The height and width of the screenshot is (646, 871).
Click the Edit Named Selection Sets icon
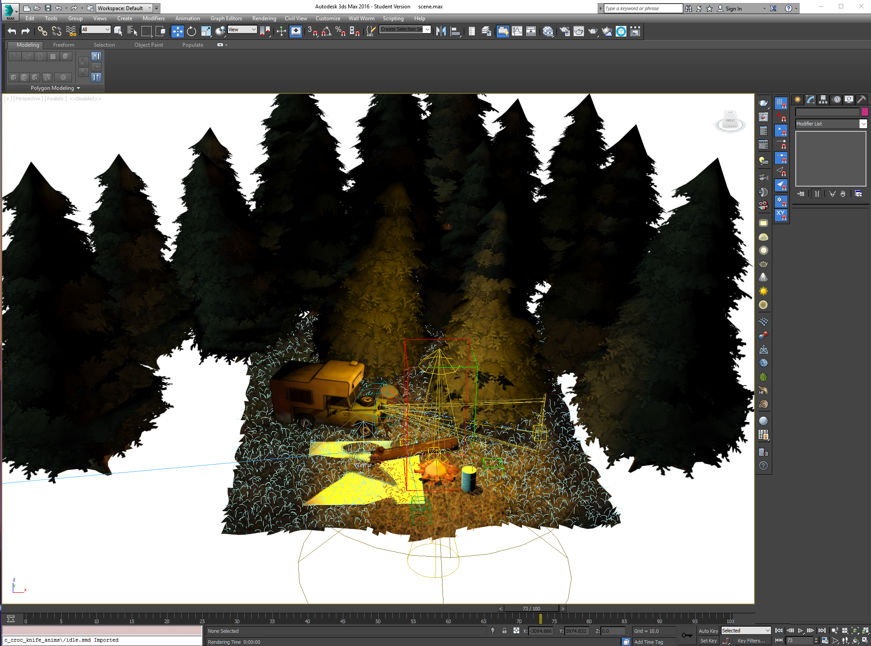pyautogui.click(x=371, y=31)
